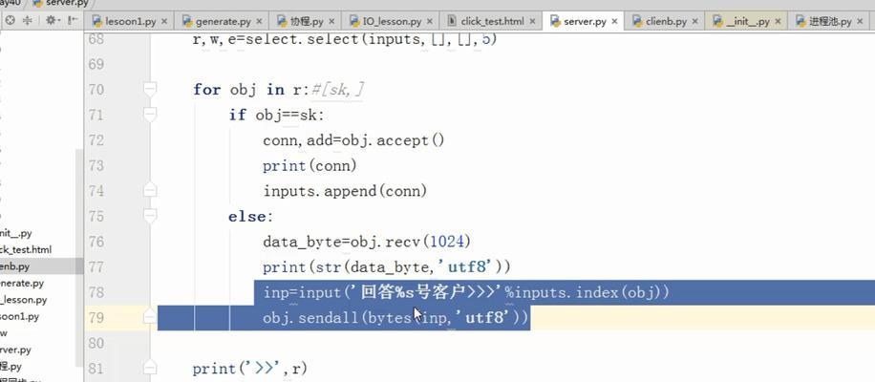This screenshot has height=382, width=875.
Task: Open the _lesson.py file in project tree
Action: click(x=24, y=300)
